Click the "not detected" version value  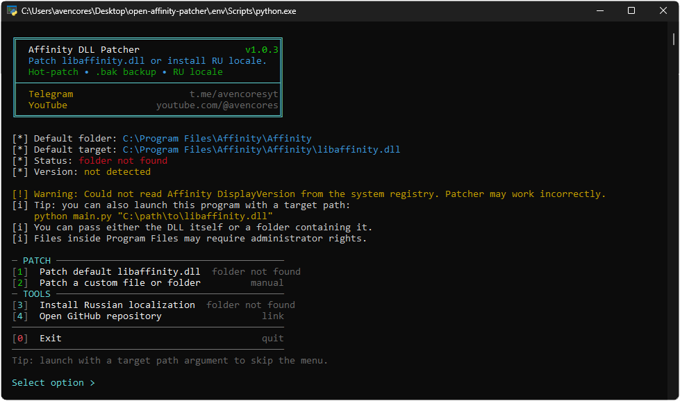click(x=117, y=172)
